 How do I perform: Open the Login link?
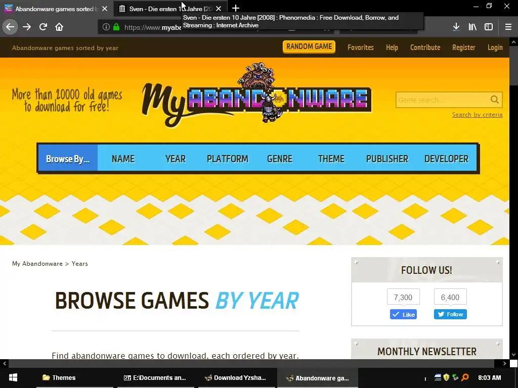[x=495, y=47]
